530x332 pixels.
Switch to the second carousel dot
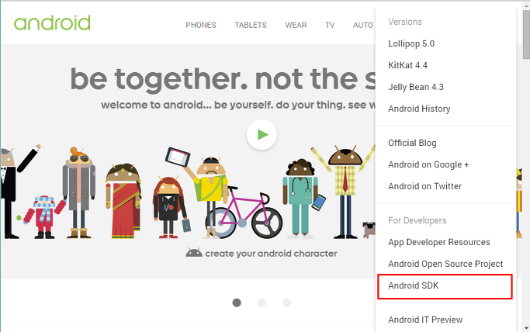(x=262, y=303)
